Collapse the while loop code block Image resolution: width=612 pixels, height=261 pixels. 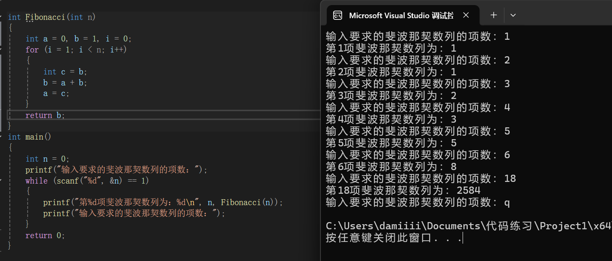(x=1, y=181)
